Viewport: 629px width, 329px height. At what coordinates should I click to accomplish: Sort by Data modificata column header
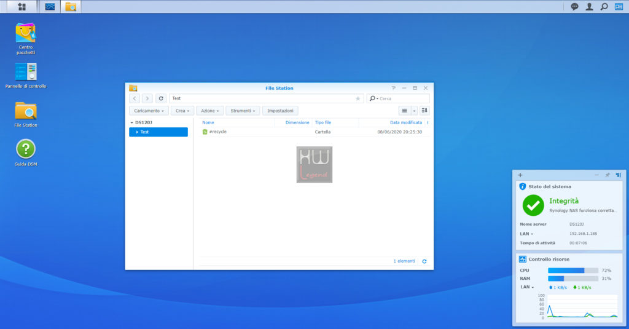[406, 122]
